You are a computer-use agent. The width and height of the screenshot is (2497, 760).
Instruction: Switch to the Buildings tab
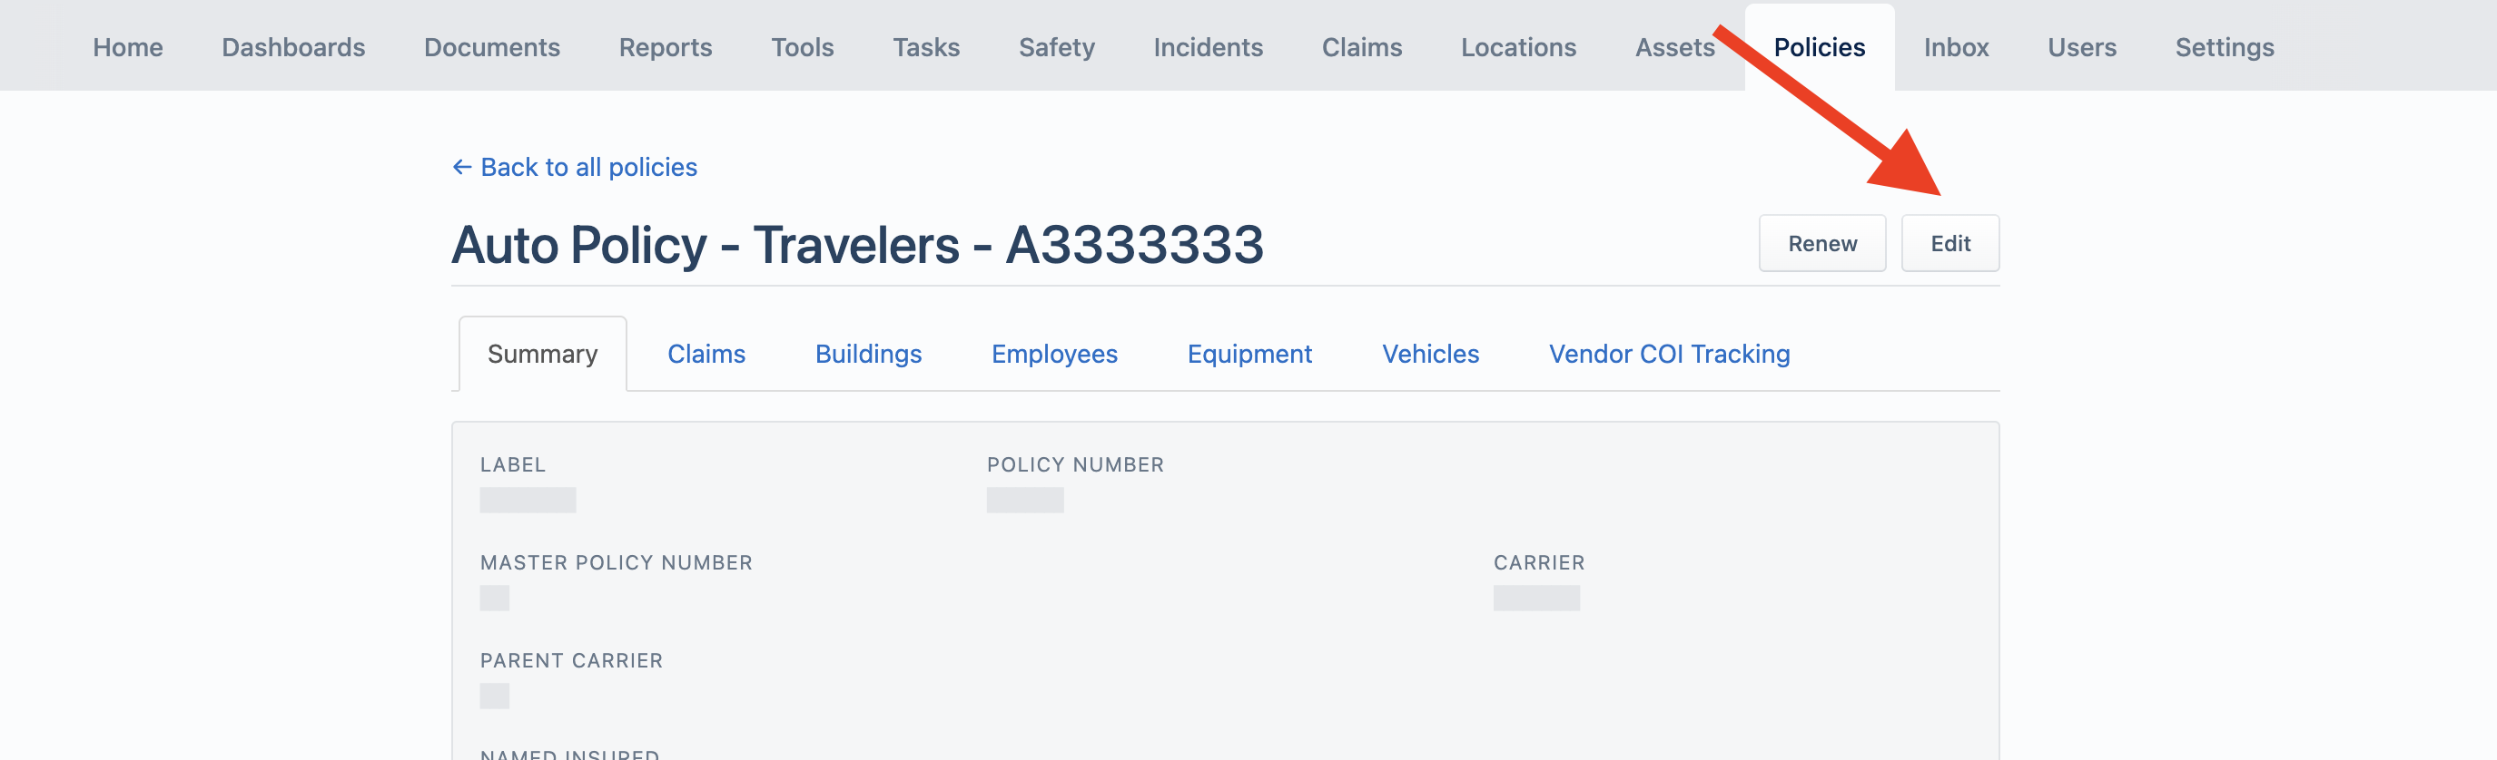click(x=869, y=355)
